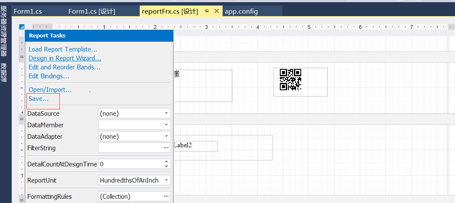Open FormattingRules collection editor
Image resolution: width=455 pixels, height=203 pixels.
[166, 196]
